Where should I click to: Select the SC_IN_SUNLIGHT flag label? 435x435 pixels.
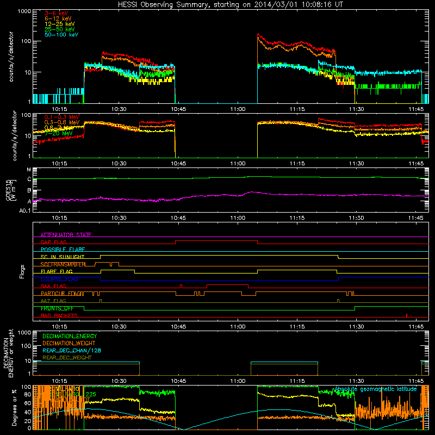pos(63,257)
